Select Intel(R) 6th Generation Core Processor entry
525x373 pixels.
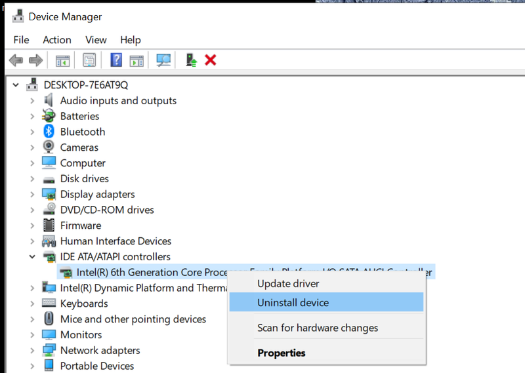(246, 272)
